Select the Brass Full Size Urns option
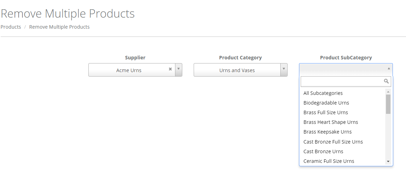The image size is (406, 177). click(326, 112)
